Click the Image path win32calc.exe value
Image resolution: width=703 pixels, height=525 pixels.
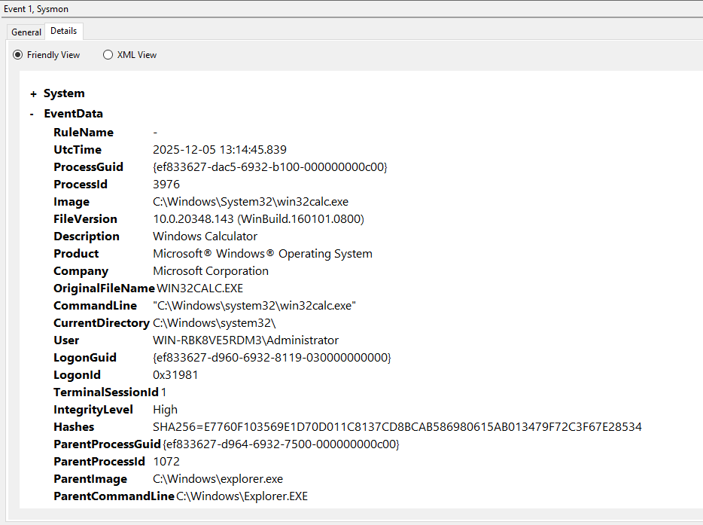(x=250, y=202)
